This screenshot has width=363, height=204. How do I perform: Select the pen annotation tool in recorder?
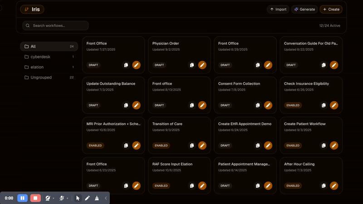click(87, 198)
